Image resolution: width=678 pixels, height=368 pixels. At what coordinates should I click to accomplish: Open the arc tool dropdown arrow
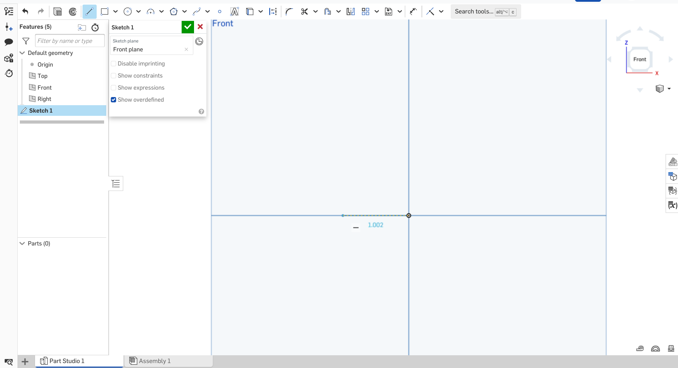[161, 12]
